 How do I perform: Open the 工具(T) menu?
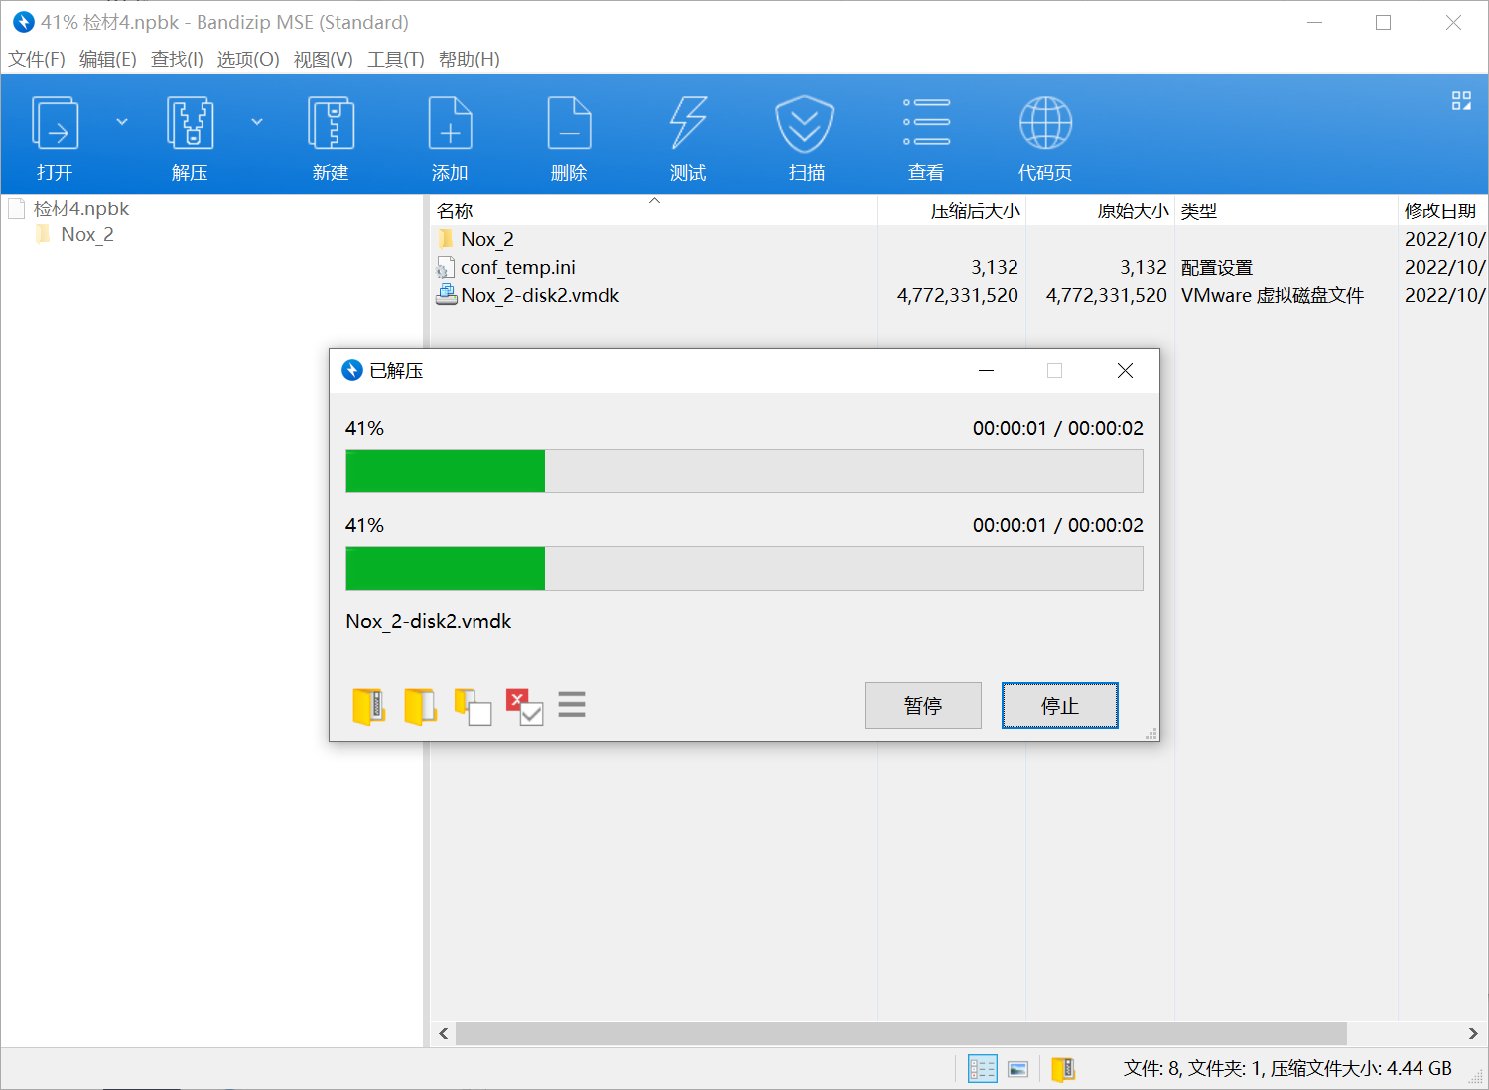[x=395, y=59]
